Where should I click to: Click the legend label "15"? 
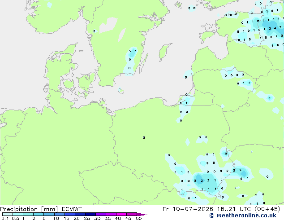click(66, 218)
